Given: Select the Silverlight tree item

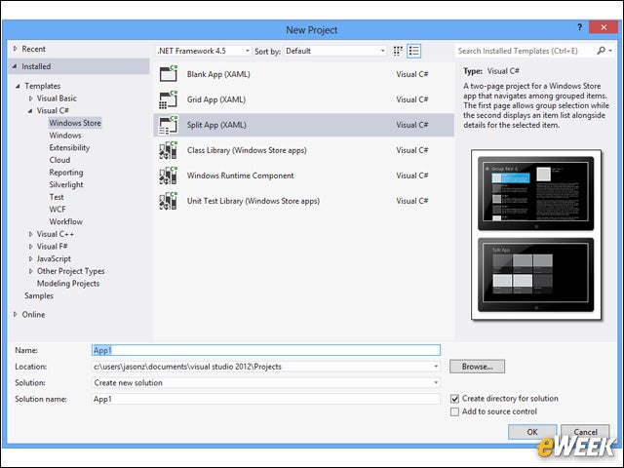Looking at the screenshot, I should click(x=66, y=184).
